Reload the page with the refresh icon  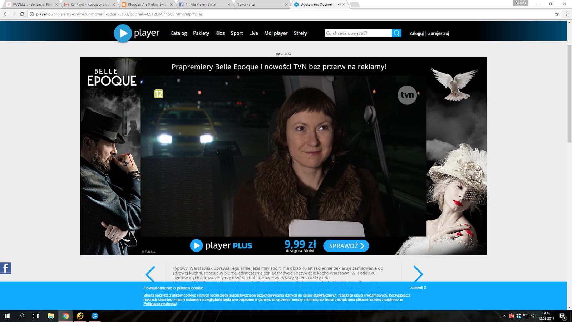point(22,14)
